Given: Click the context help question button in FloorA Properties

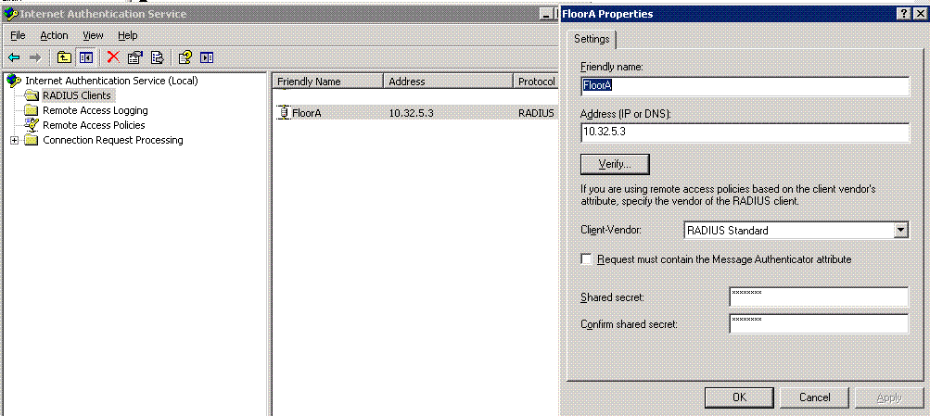Looking at the screenshot, I should coord(902,14).
